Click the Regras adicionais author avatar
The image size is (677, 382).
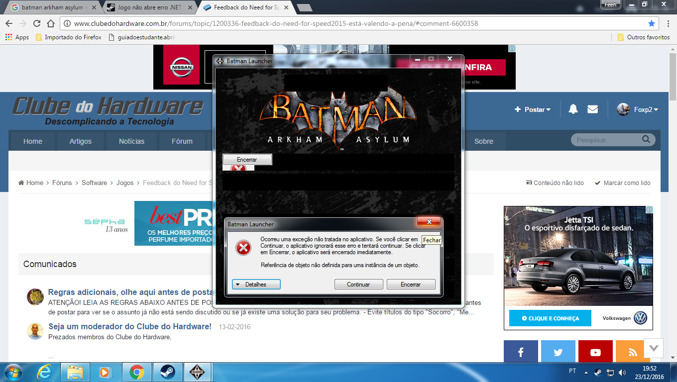[35, 297]
